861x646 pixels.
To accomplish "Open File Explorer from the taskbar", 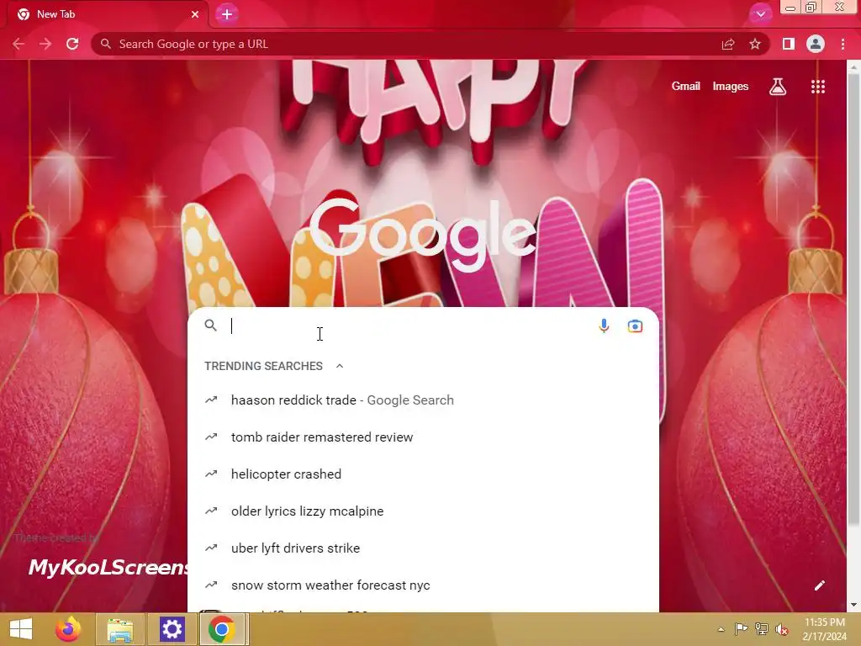I will click(x=120, y=629).
